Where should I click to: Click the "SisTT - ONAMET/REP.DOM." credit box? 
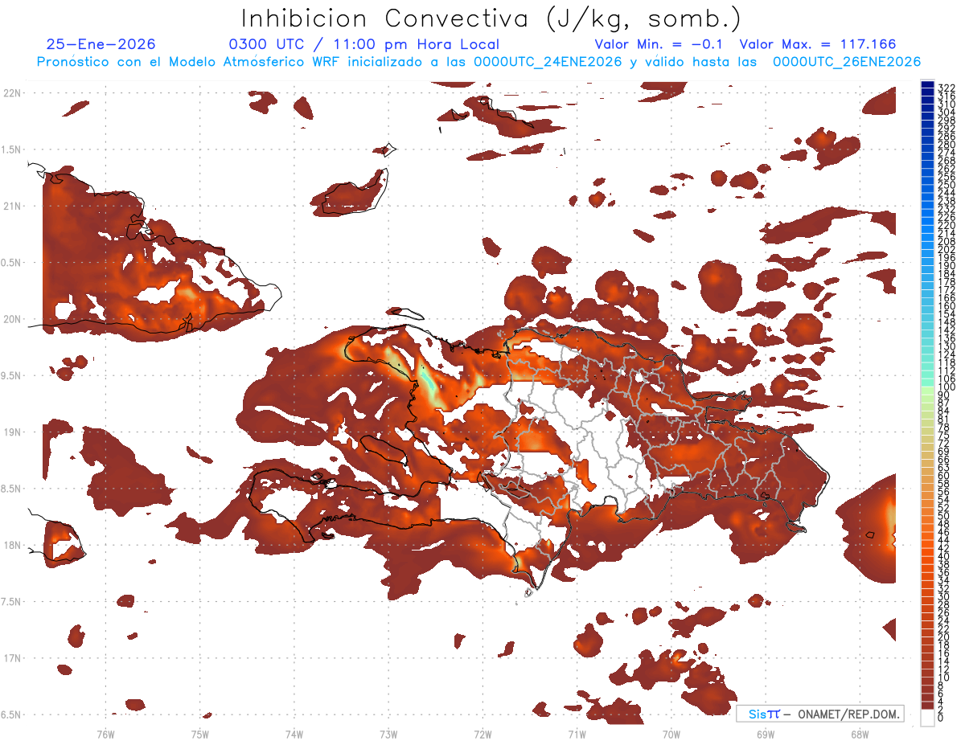820,714
